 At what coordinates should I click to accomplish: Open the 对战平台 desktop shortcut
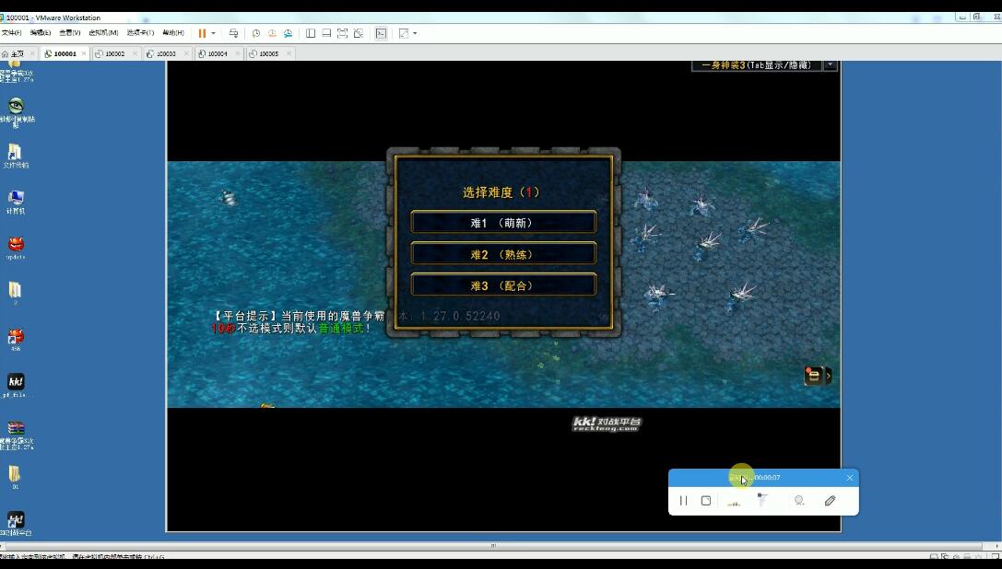pos(16,524)
